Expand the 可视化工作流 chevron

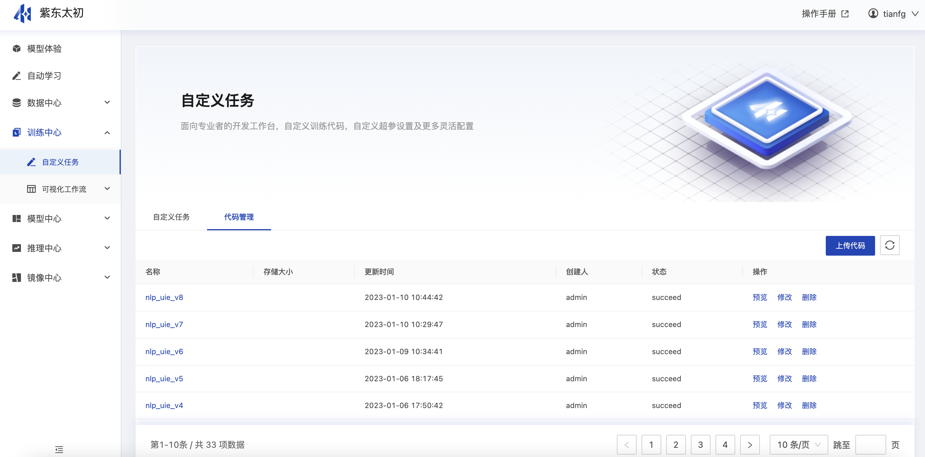(x=107, y=189)
